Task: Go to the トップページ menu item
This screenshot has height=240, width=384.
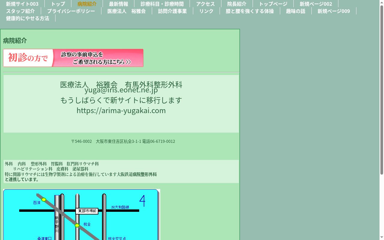Action: [x=273, y=4]
